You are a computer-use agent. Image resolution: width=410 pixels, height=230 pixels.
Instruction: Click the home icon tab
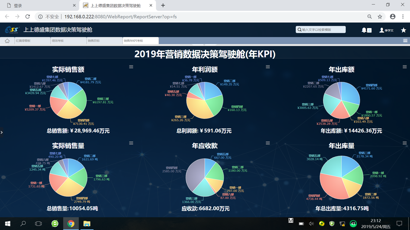[7, 41]
